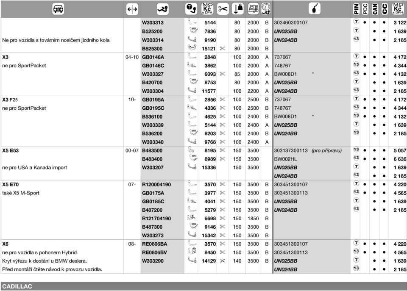The width and height of the screenshot is (407, 291).
Task: Click the scissors icon in row W303290
Action: click(x=223, y=261)
